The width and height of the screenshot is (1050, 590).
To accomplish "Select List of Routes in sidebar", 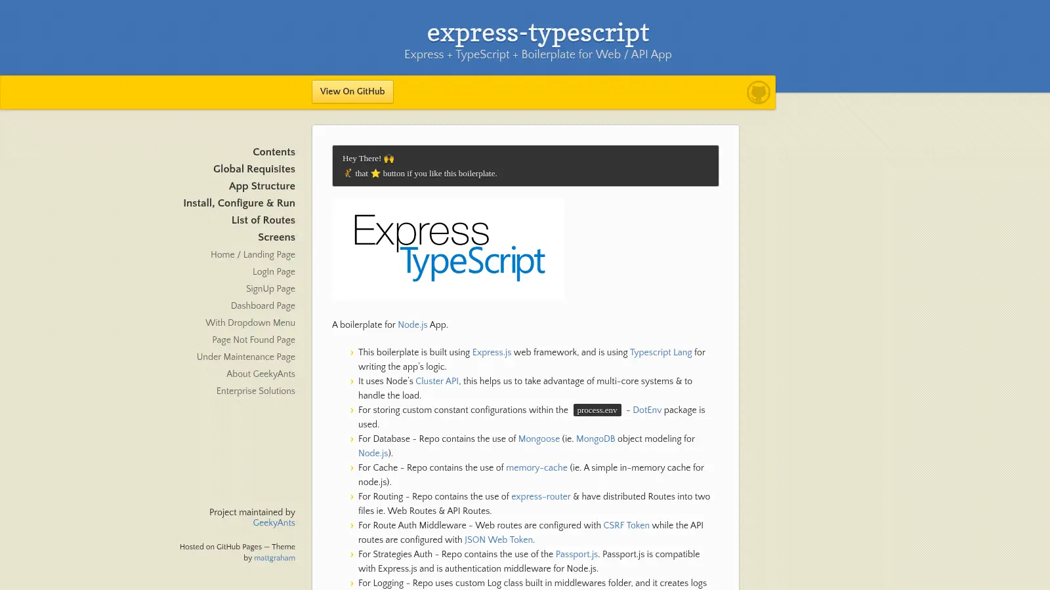I will pyautogui.click(x=263, y=220).
